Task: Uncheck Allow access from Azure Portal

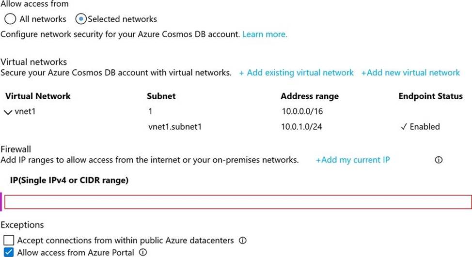Action: point(9,252)
